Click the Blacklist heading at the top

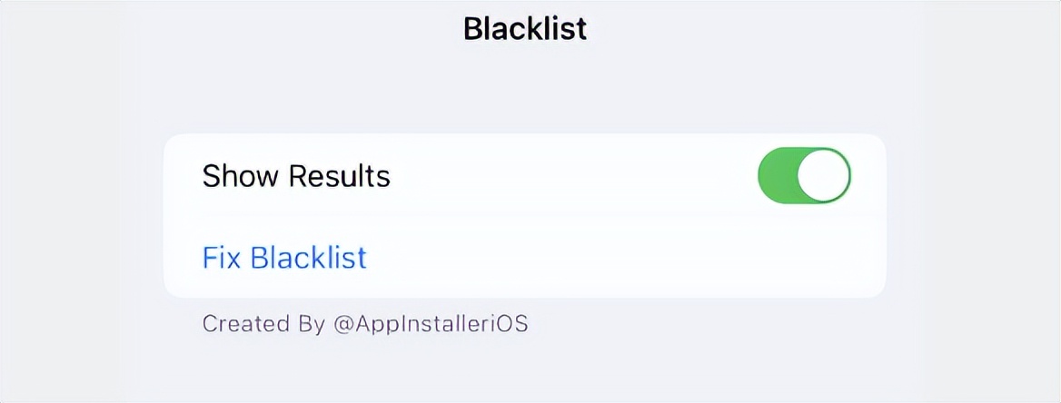(525, 28)
